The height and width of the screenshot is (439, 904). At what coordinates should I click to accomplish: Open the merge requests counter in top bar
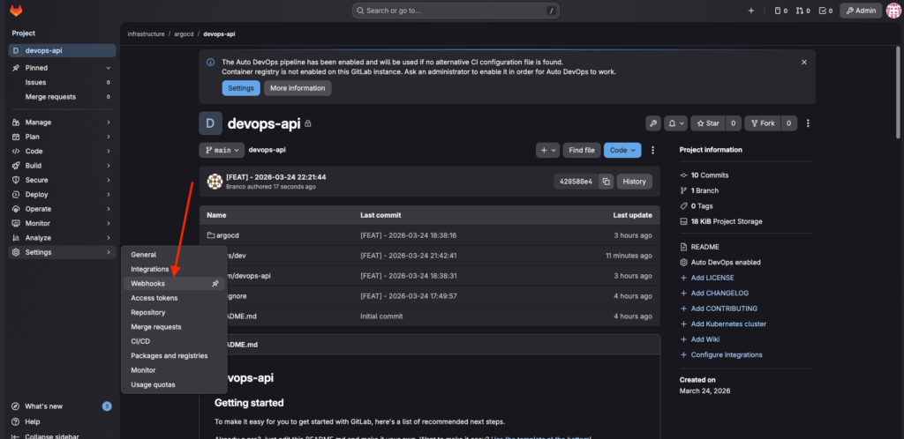pos(802,11)
